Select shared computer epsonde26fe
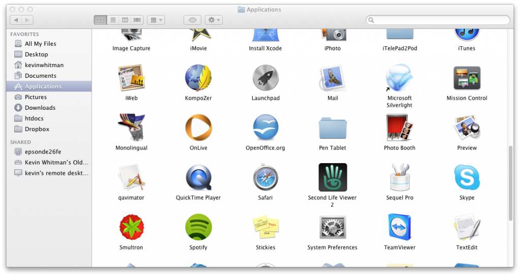Viewport: 520px width, 276px height. coord(49,151)
